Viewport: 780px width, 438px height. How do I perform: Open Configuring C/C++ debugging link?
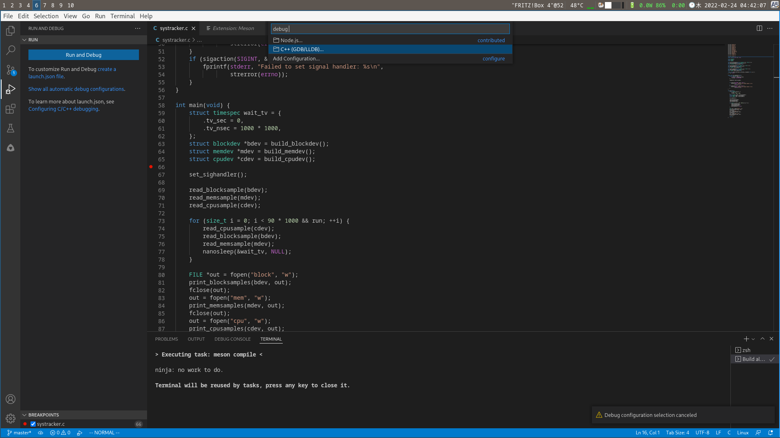[63, 109]
